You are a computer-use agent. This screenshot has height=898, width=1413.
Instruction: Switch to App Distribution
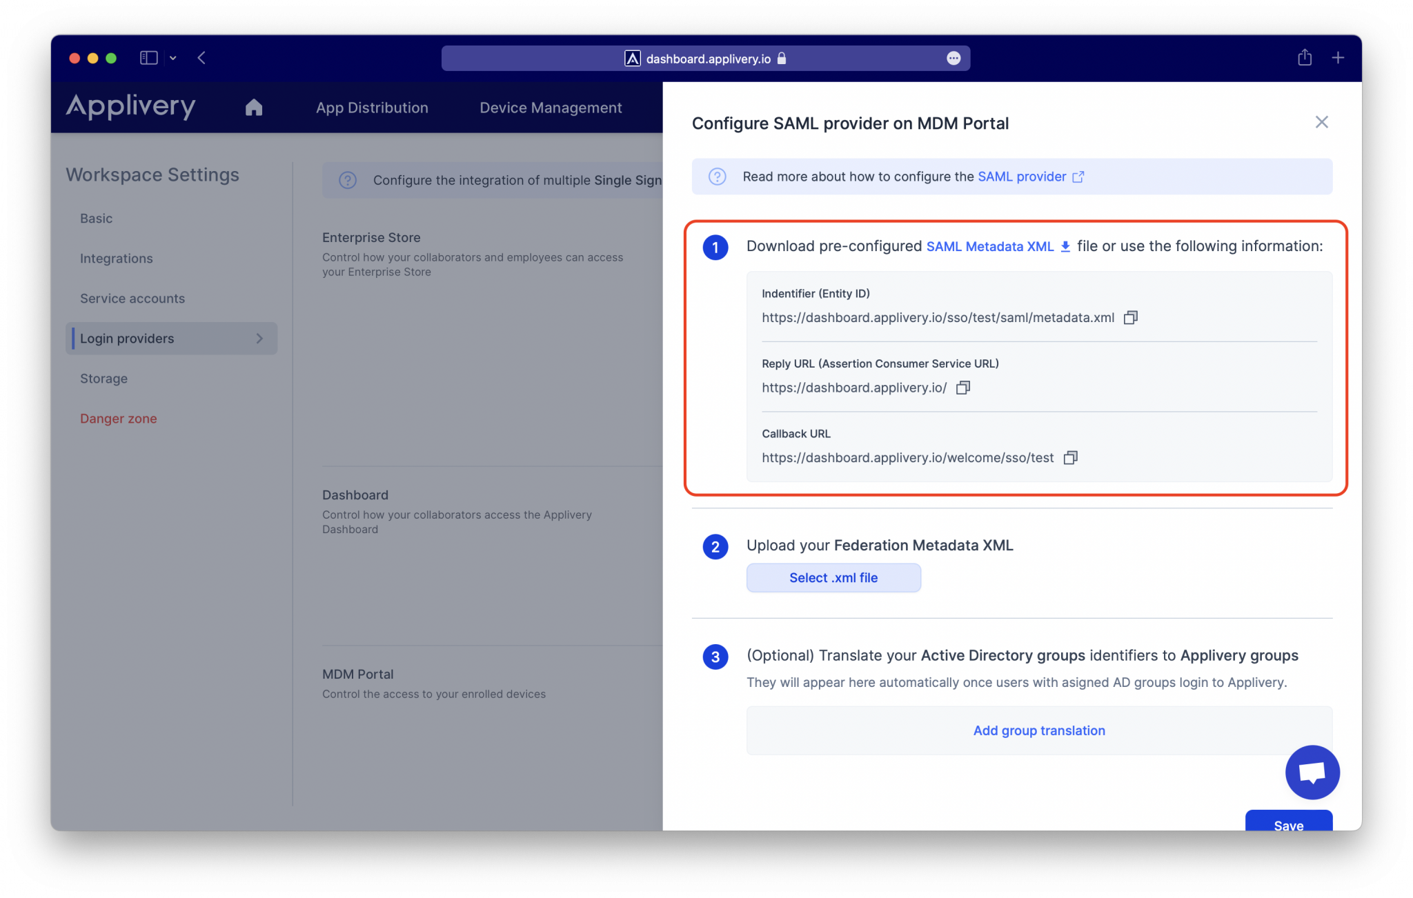pos(372,108)
